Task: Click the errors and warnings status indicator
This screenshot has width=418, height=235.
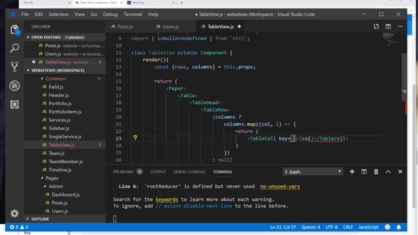Action: tap(19, 227)
